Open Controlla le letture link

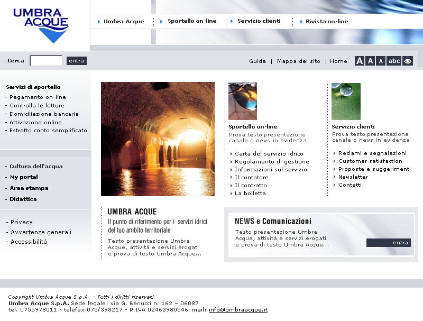(x=37, y=105)
